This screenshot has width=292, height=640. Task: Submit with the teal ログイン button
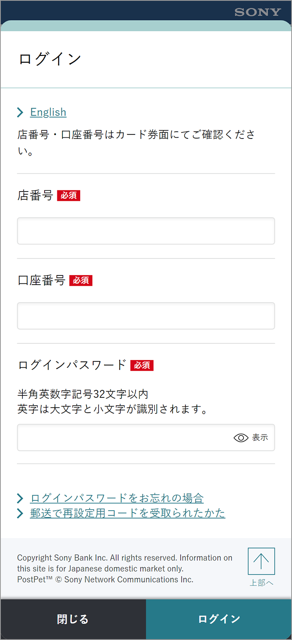[219, 619]
